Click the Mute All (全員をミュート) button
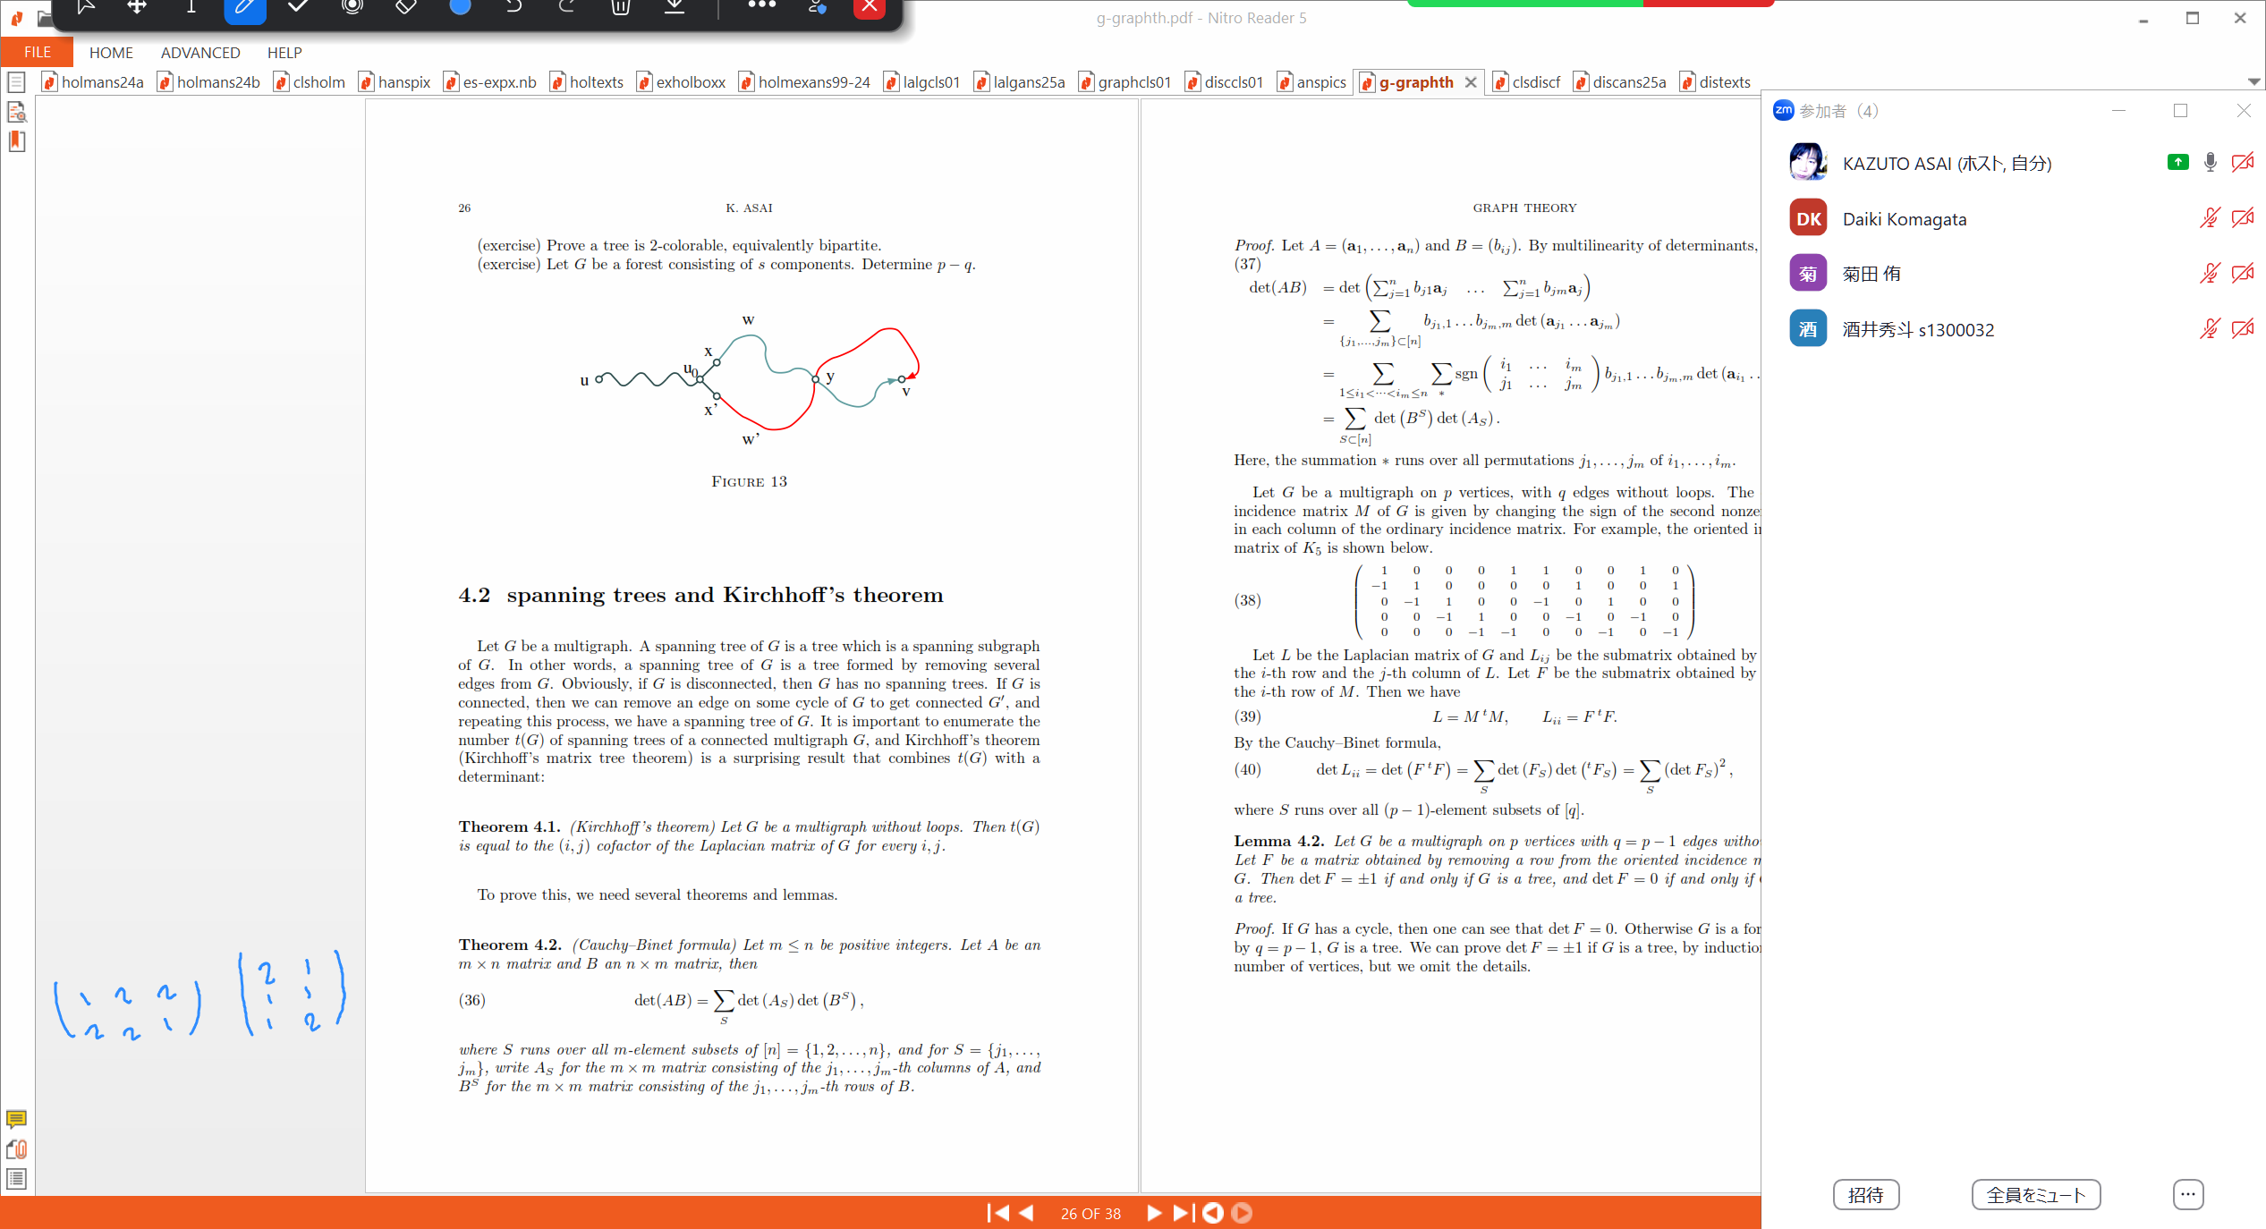Image resolution: width=2266 pixels, height=1229 pixels. coord(2035,1195)
